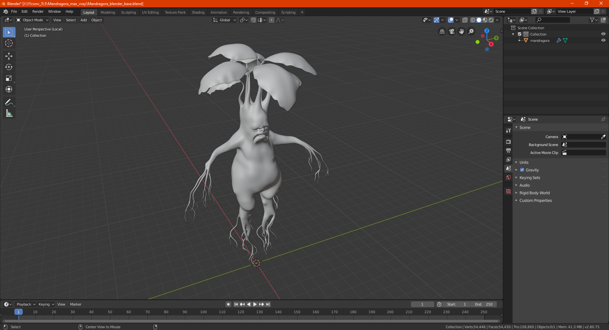The width and height of the screenshot is (609, 330).
Task: Open World properties tab
Action: coord(508,177)
